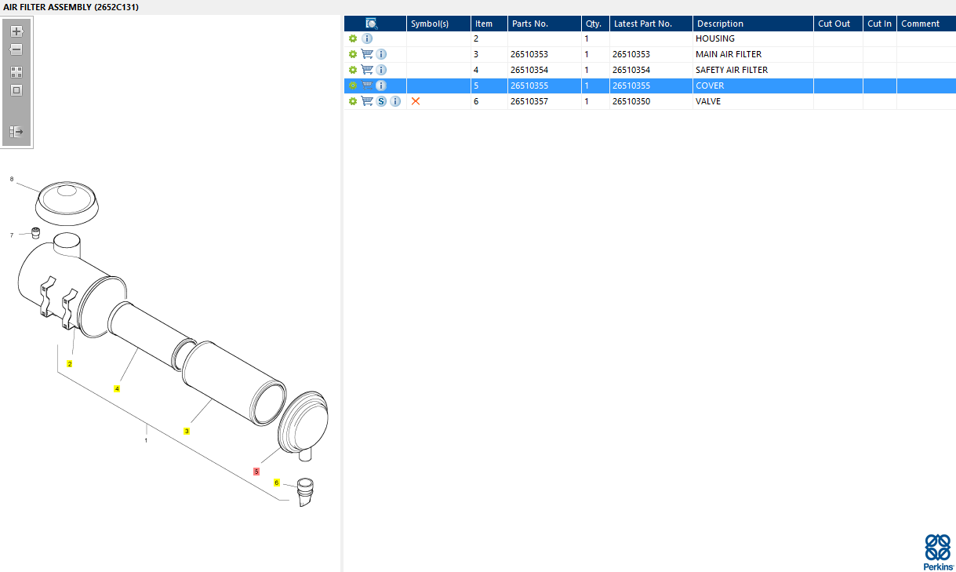The height and width of the screenshot is (572, 956).
Task: Select the MAIN AIR FILTER description cell
Action: click(x=753, y=54)
